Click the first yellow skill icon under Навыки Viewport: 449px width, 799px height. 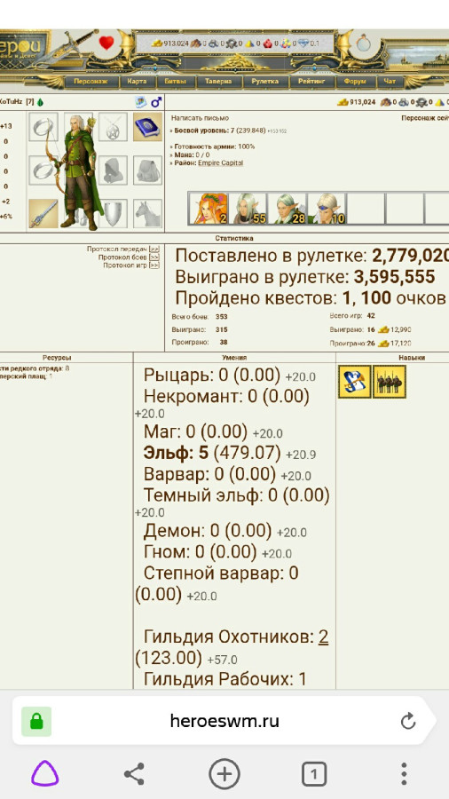point(355,382)
